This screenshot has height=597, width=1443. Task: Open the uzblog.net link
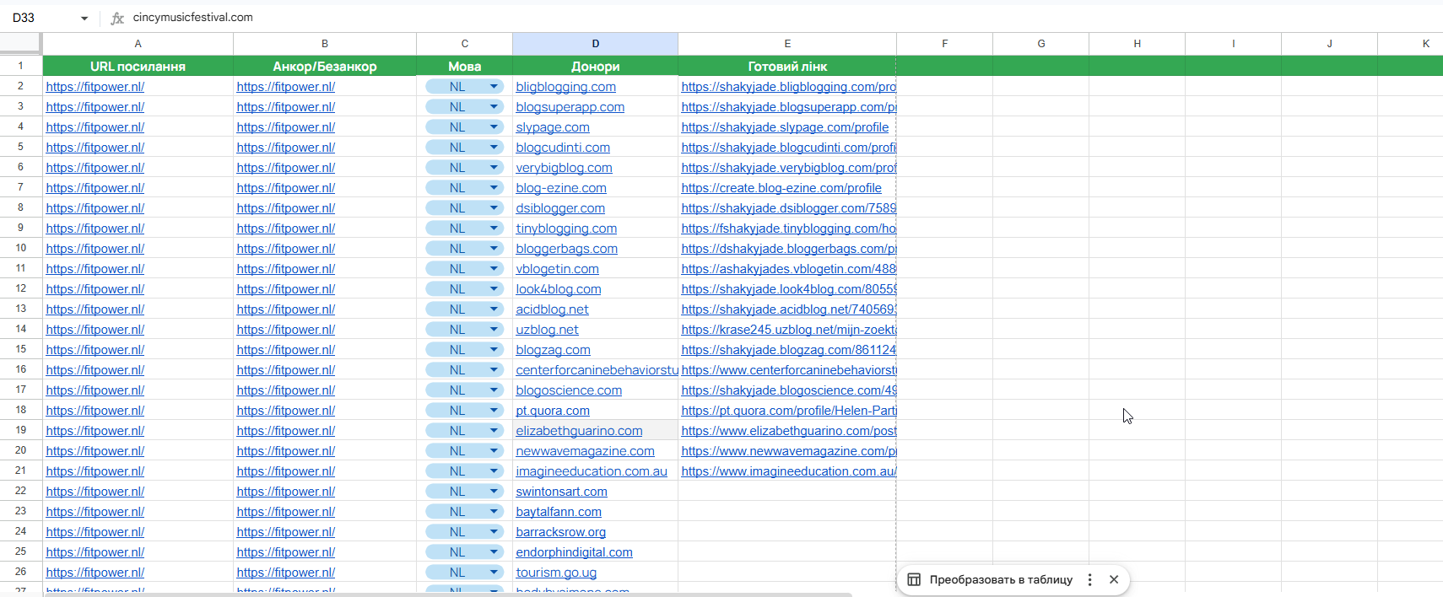coord(547,330)
